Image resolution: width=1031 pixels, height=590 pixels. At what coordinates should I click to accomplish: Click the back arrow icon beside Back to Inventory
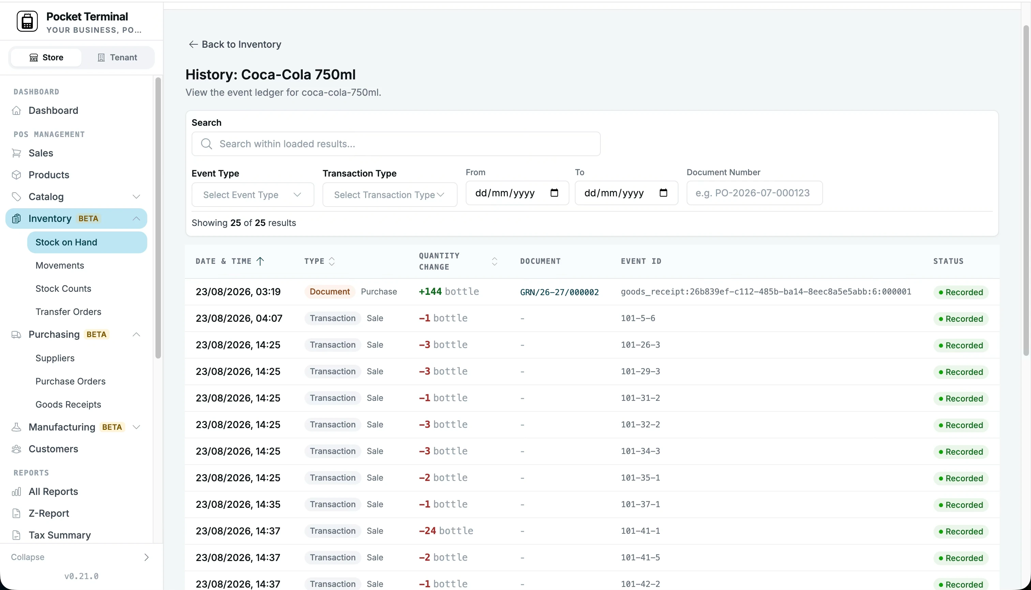point(193,44)
